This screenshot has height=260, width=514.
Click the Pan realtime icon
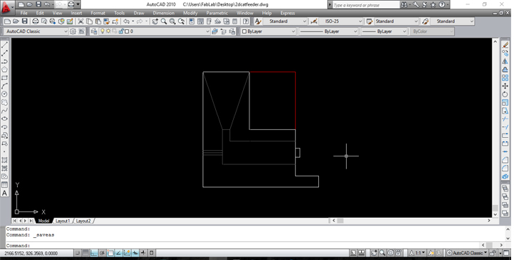point(155,21)
